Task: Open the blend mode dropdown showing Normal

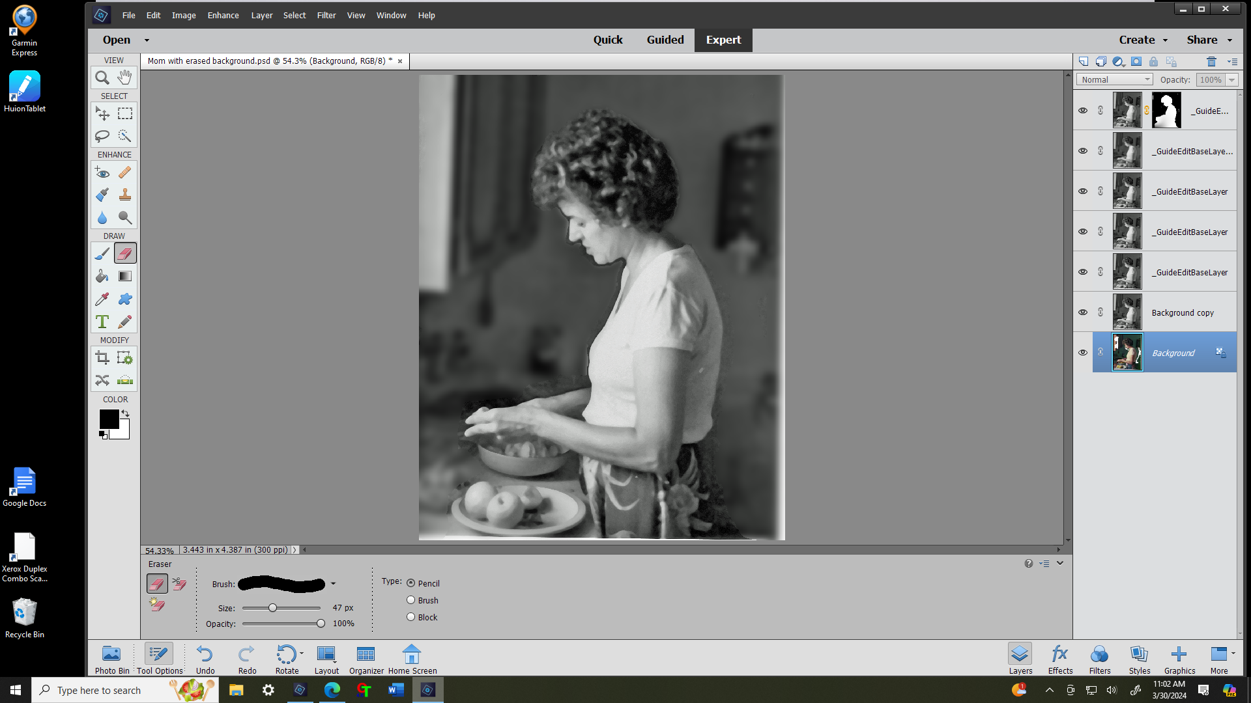Action: [1114, 79]
